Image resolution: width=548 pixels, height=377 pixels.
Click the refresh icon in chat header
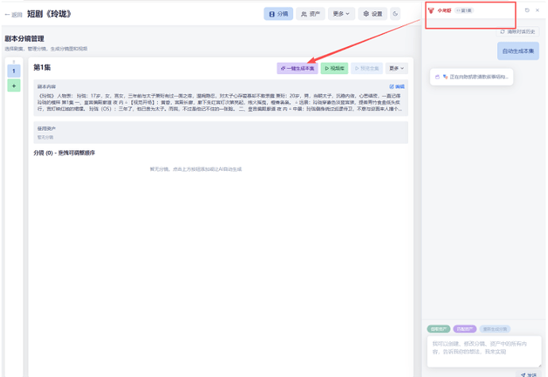click(527, 10)
